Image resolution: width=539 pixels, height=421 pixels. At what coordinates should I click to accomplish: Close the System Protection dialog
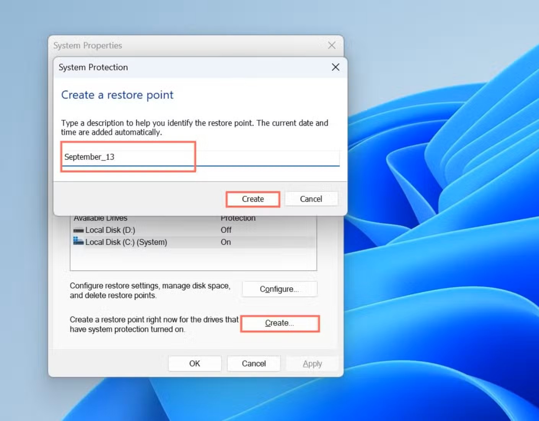335,67
